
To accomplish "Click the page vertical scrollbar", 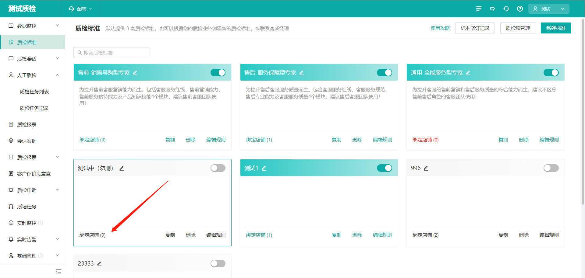I will (583, 112).
